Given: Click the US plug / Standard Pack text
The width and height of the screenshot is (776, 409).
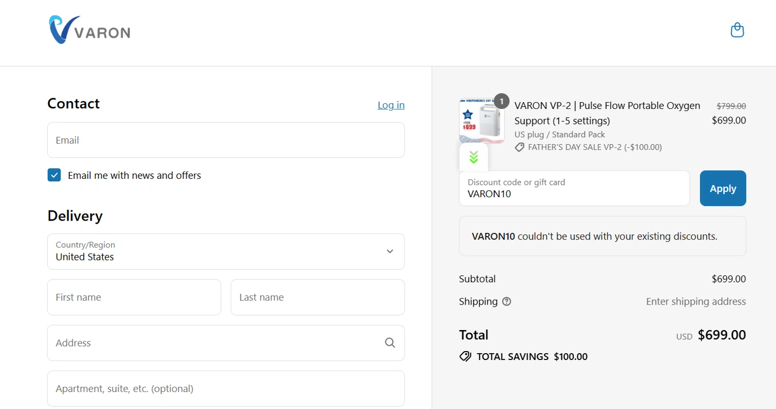Looking at the screenshot, I should pyautogui.click(x=560, y=135).
